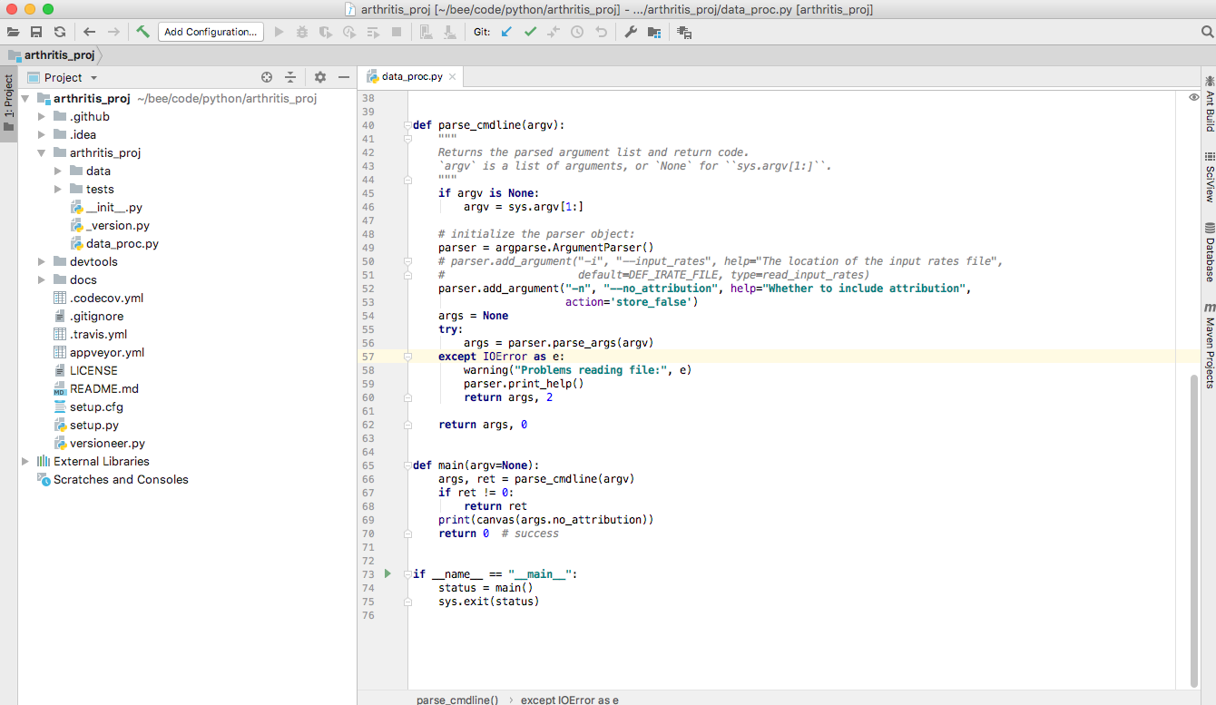Image resolution: width=1216 pixels, height=705 pixels.
Task: Click the run gutter arrow on line 73
Action: [387, 573]
